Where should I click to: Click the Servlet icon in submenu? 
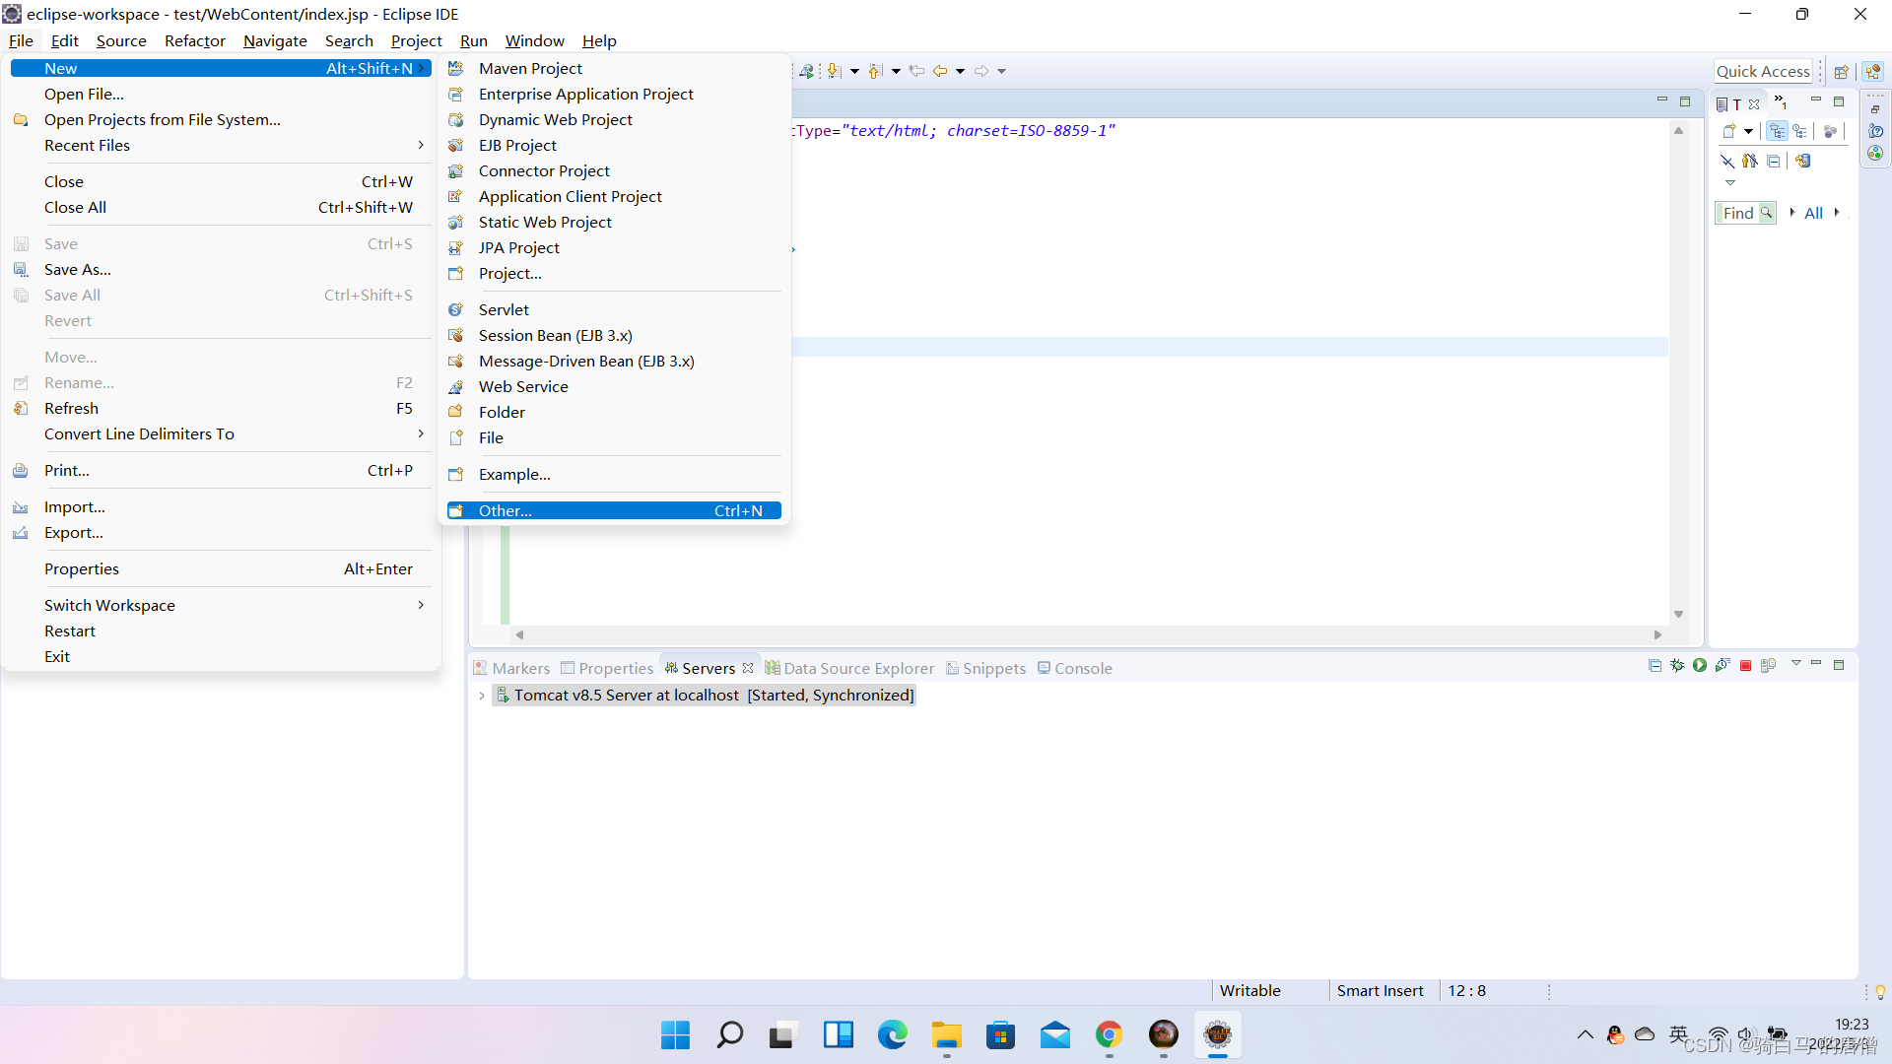coord(456,309)
